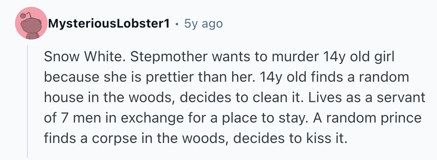Image resolution: width=437 pixels, height=160 pixels.
Task: Click the dot separator after the username
Action: click(177, 25)
